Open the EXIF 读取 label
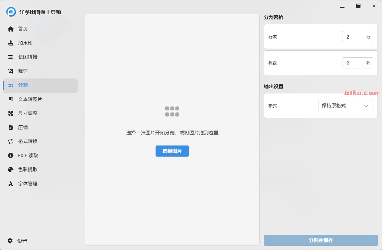This screenshot has width=382, height=250. [28, 156]
